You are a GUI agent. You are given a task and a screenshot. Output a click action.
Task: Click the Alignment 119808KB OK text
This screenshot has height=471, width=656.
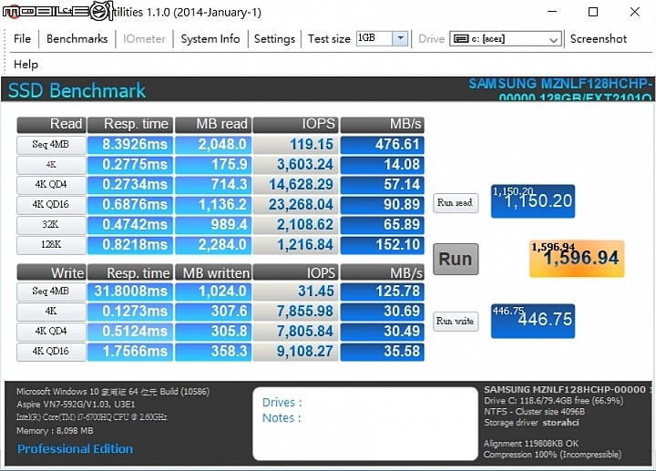coord(531,443)
